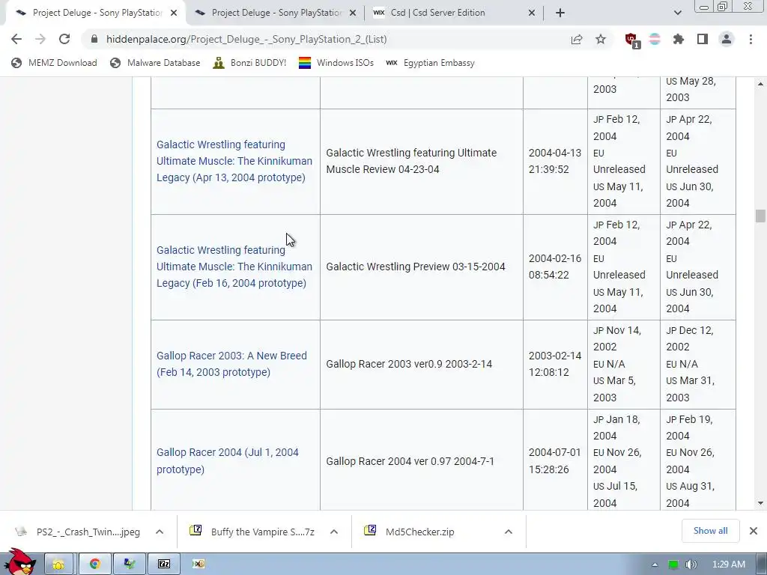The width and height of the screenshot is (767, 575).
Task: Close the first Project Deluge tab
Action: (174, 13)
